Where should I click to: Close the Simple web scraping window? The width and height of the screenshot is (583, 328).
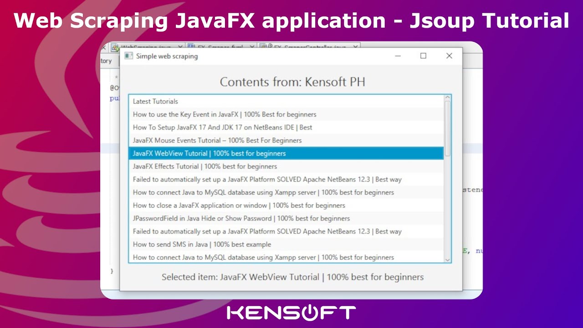coord(449,56)
